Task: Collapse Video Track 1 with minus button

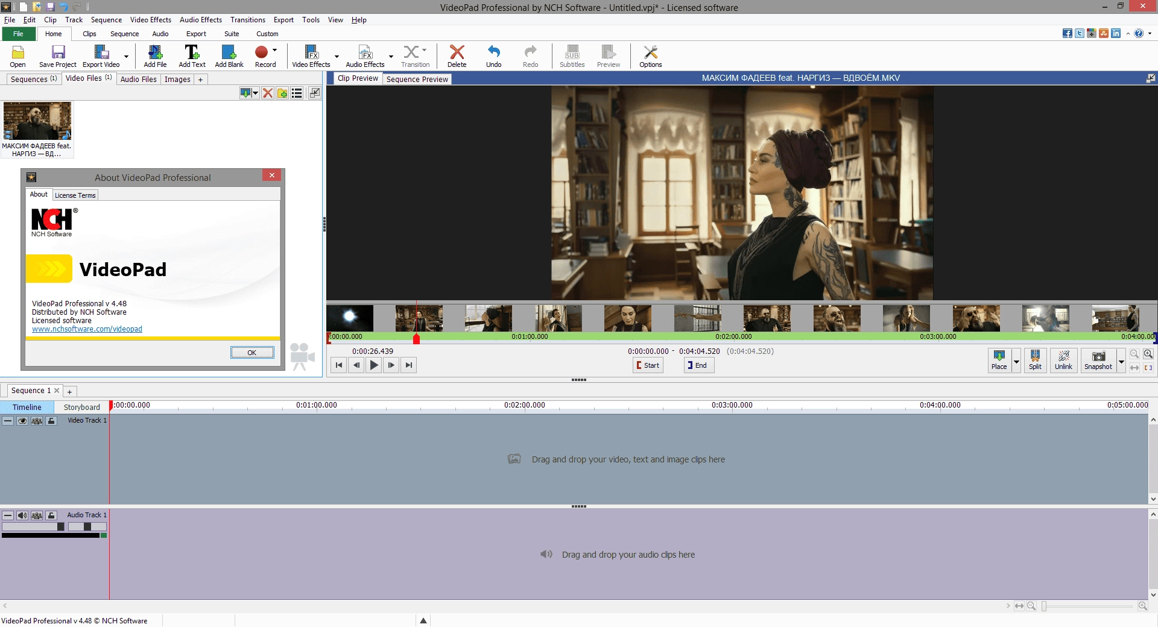Action: click(8, 421)
